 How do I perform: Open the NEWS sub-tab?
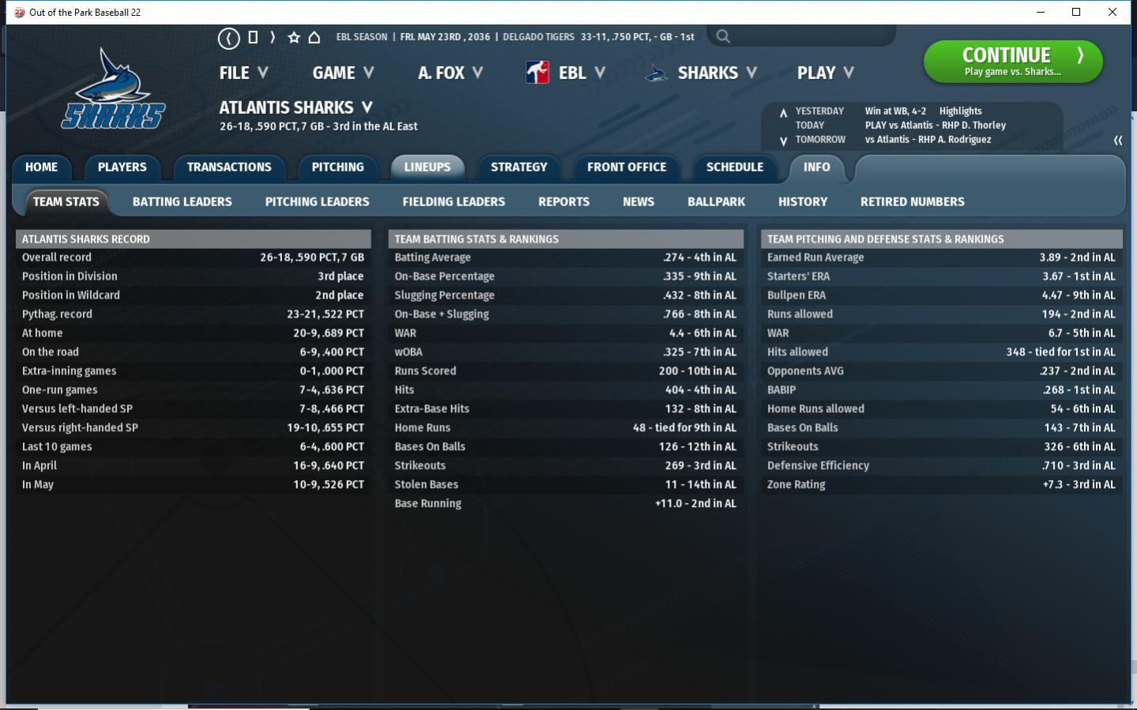(638, 202)
